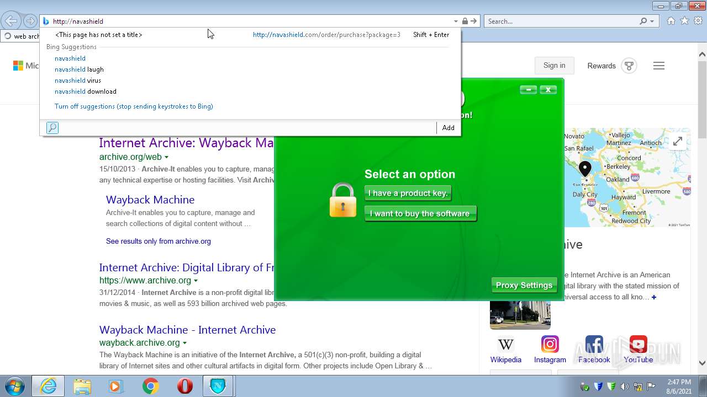The image size is (707, 397).
Task: Open Proxy Settings in green dialog
Action: click(524, 285)
